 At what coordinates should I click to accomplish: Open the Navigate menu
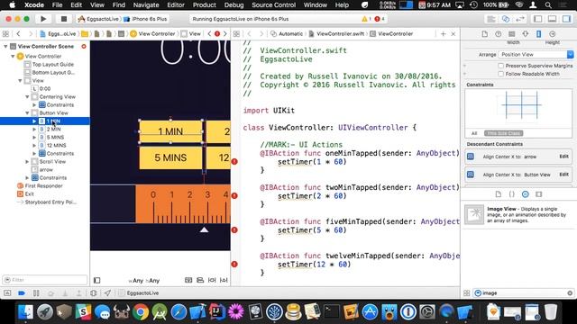coord(146,4)
